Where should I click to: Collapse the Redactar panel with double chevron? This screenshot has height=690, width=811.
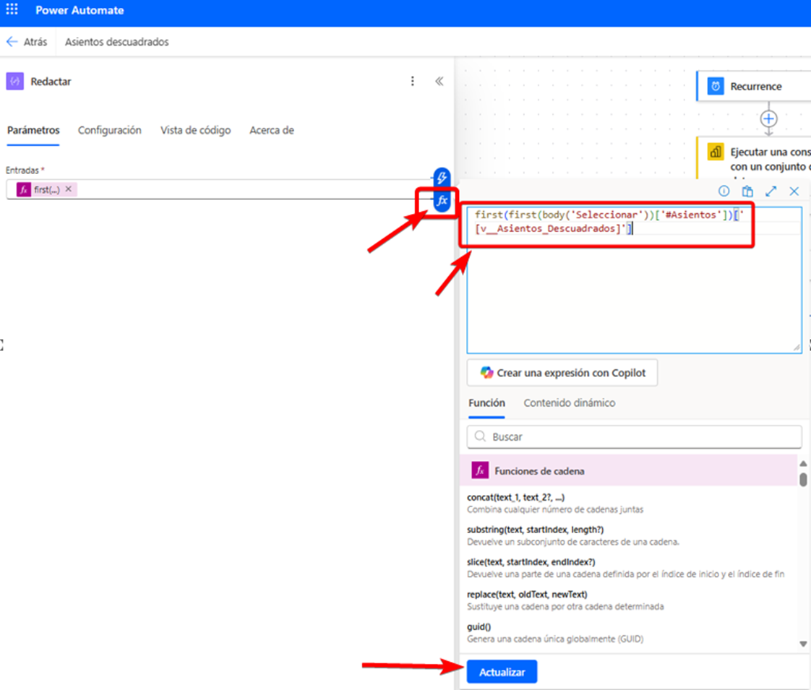coord(439,82)
